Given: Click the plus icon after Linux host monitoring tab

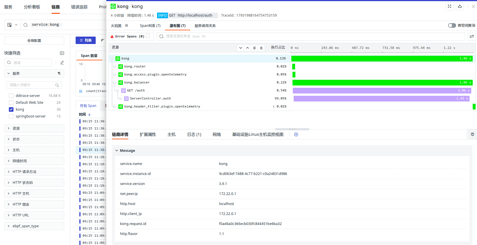Looking at the screenshot, I should (296, 134).
